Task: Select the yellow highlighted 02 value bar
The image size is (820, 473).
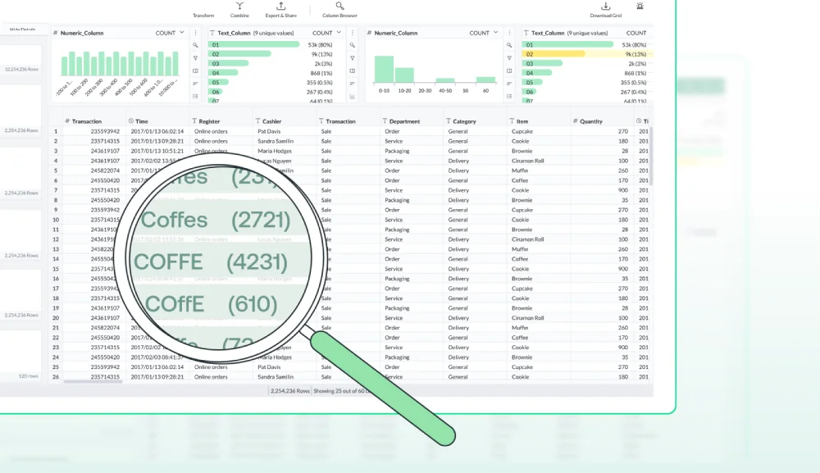Action: (x=553, y=53)
